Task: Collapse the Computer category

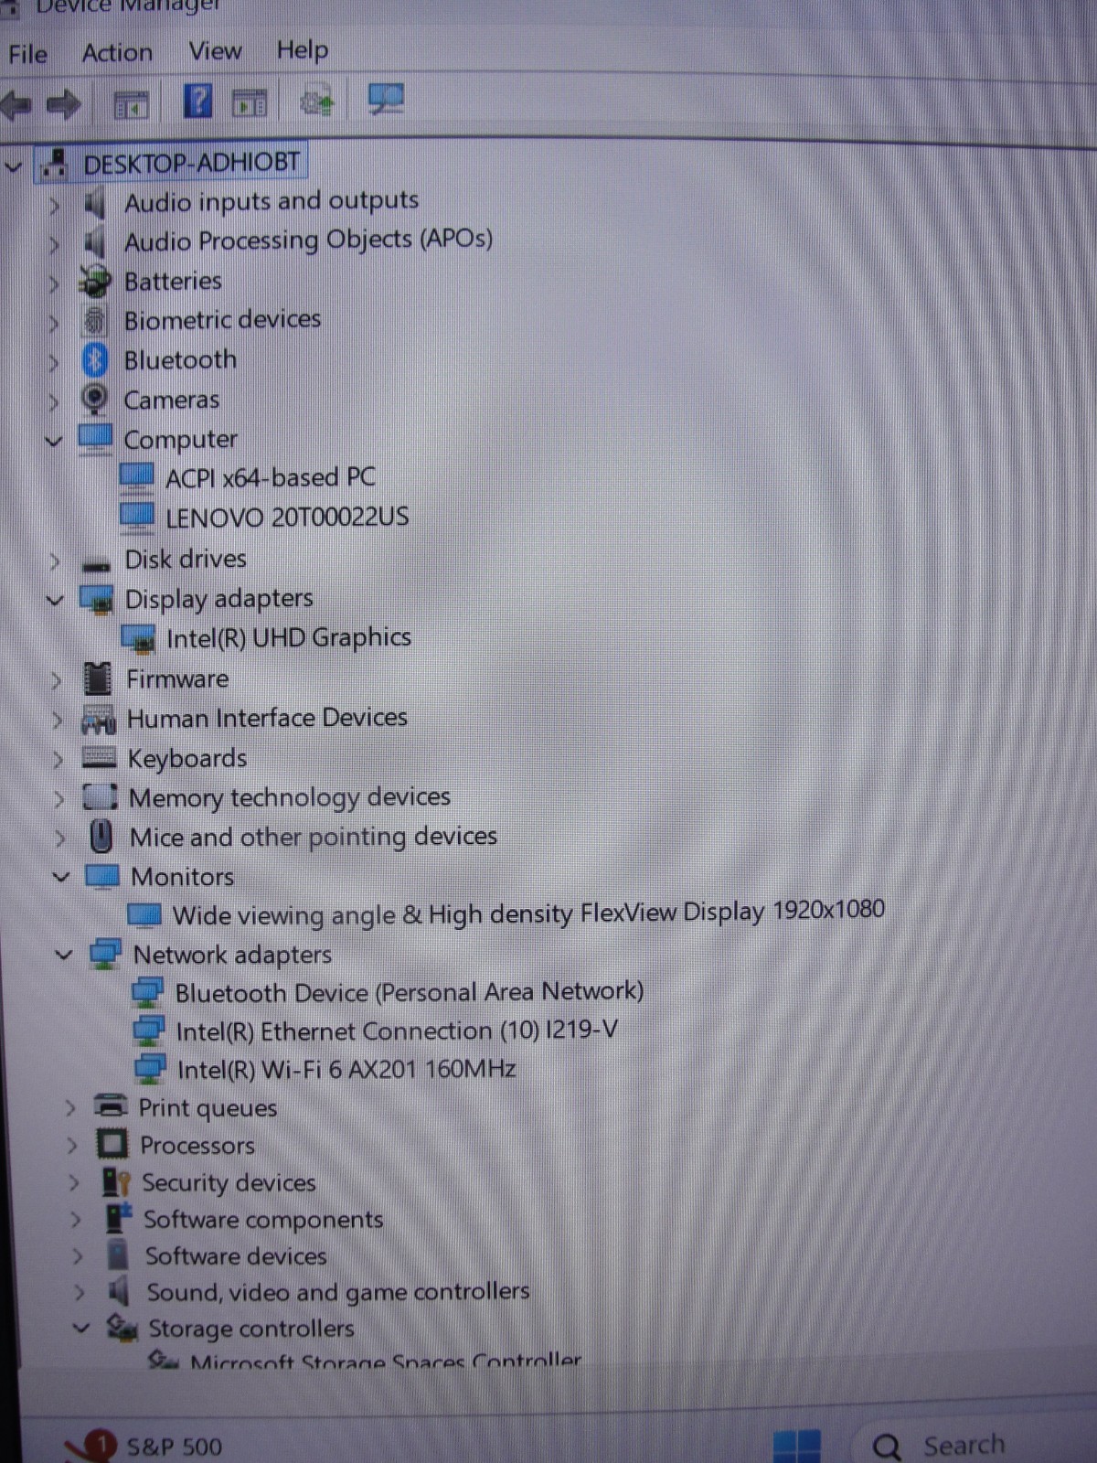Action: [54, 441]
